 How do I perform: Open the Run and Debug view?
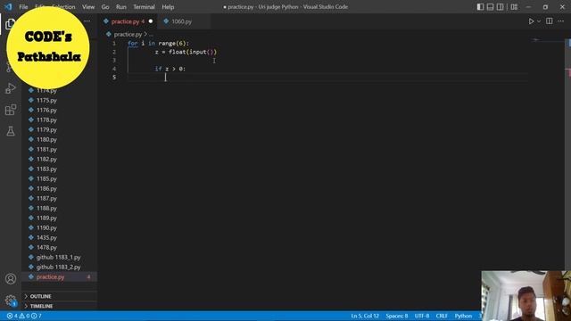tap(10, 88)
